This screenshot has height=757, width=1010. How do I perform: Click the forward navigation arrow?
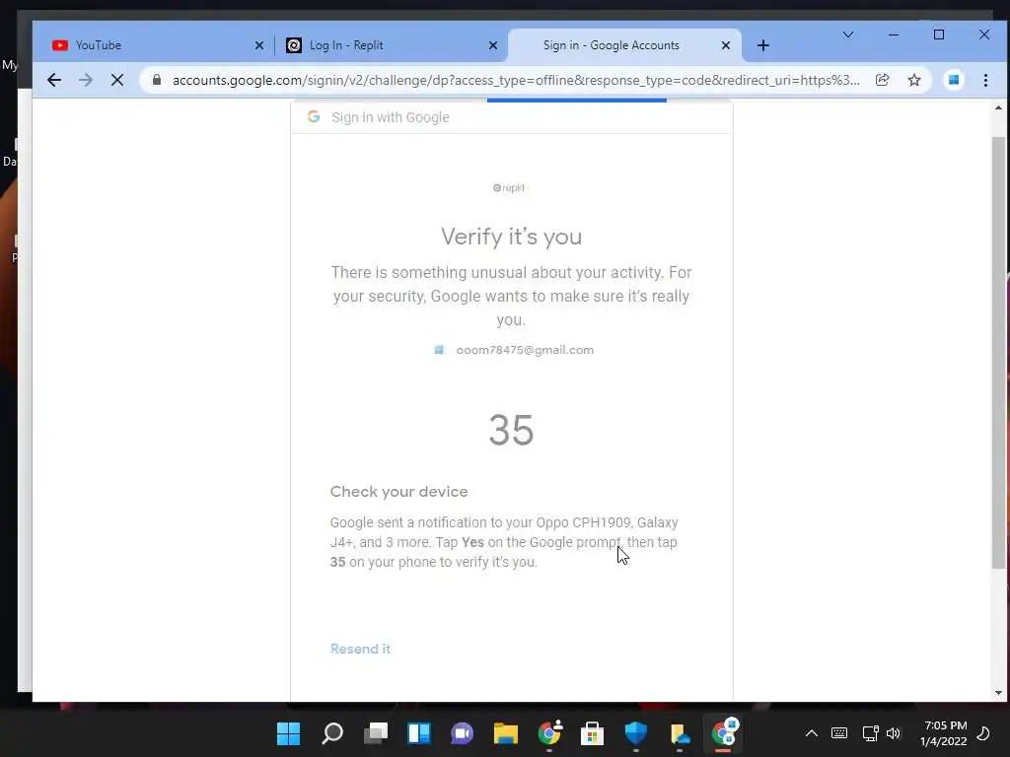pos(85,80)
